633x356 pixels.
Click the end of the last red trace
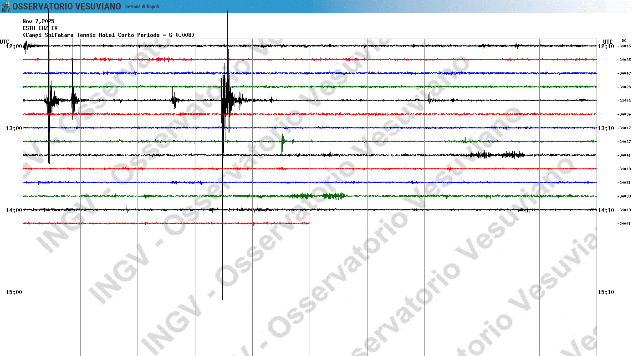click(309, 223)
